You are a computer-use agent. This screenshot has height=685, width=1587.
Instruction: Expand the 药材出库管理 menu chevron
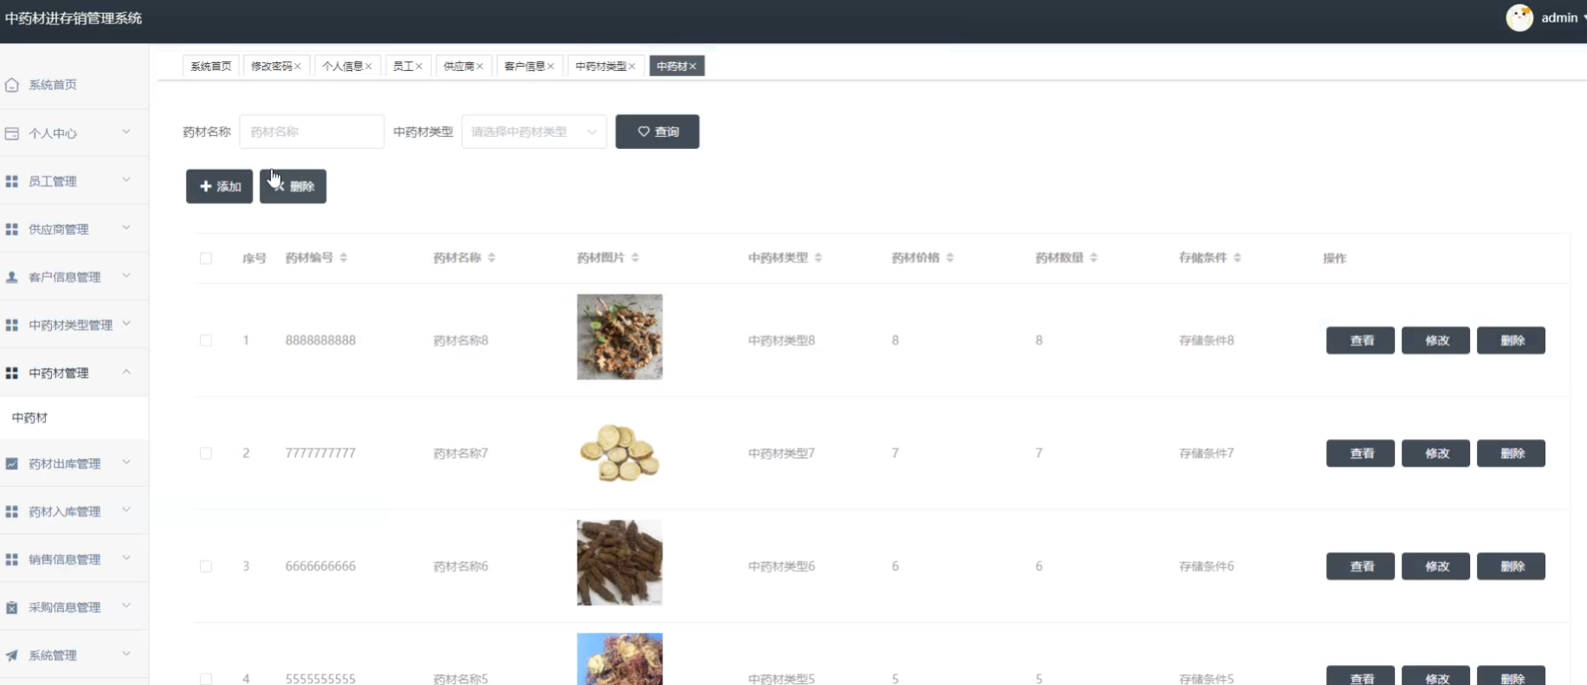[126, 462]
